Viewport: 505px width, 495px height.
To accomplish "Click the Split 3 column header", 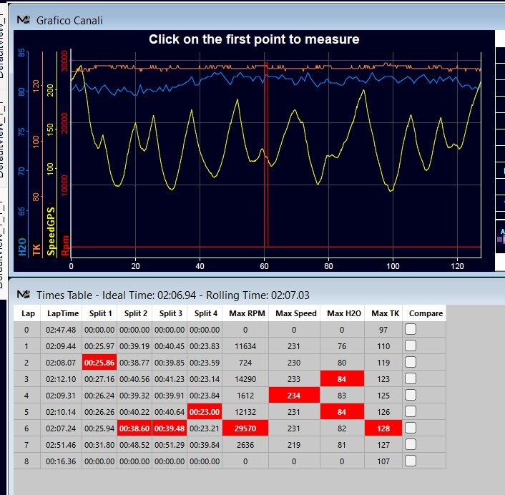I will click(171, 313).
